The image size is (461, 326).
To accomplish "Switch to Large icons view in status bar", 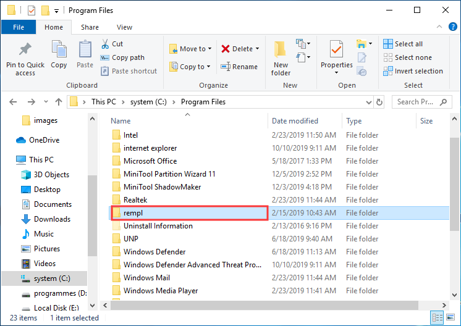I will pyautogui.click(x=450, y=317).
